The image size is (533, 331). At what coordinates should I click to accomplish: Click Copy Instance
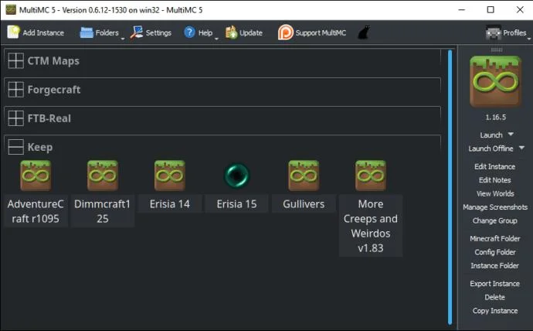coord(495,311)
